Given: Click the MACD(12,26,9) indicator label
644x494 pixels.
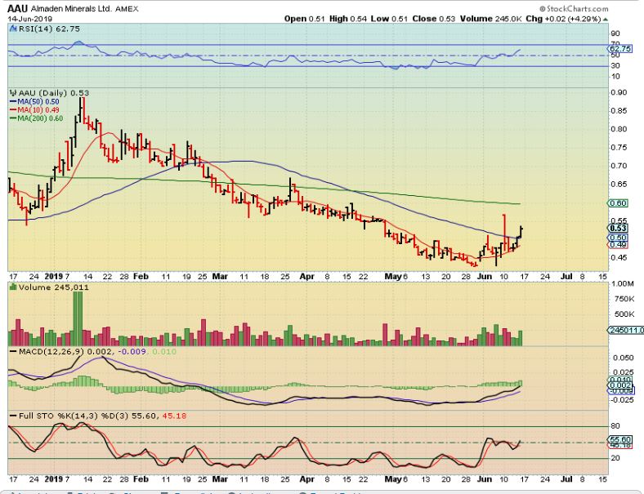Looking at the screenshot, I should coord(51,352).
